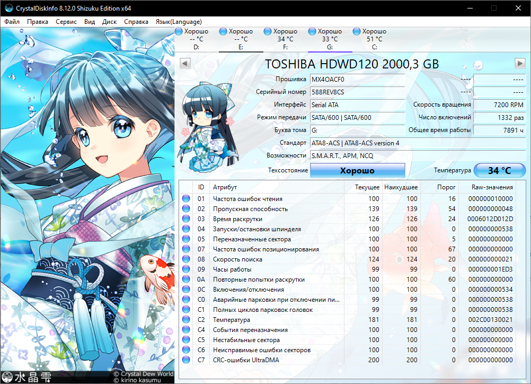Click status orb for drive E:
The image size is (531, 384).
[x=223, y=31]
